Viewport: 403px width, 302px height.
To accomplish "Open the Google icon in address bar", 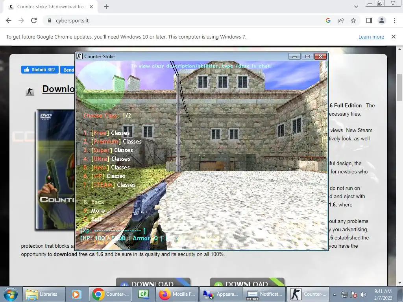I will coord(328,20).
